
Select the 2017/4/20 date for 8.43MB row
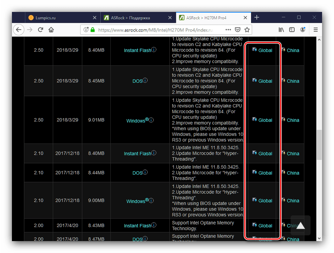click(x=67, y=226)
